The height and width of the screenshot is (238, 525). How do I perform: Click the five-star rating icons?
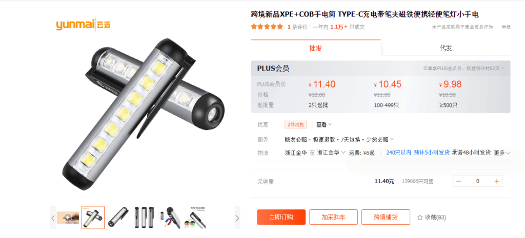(x=267, y=27)
